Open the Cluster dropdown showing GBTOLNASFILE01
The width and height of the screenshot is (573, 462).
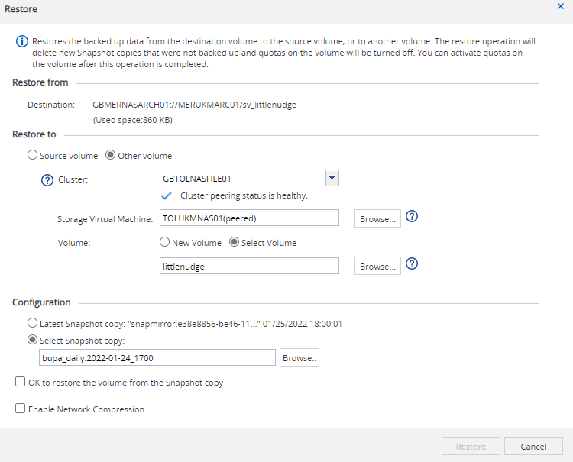point(332,178)
